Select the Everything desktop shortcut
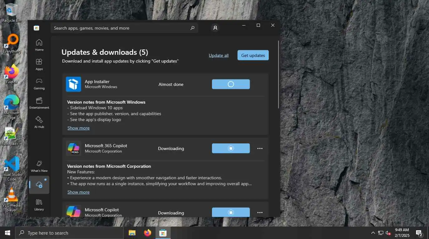Viewport: 429px width, 239px height. pos(12,44)
